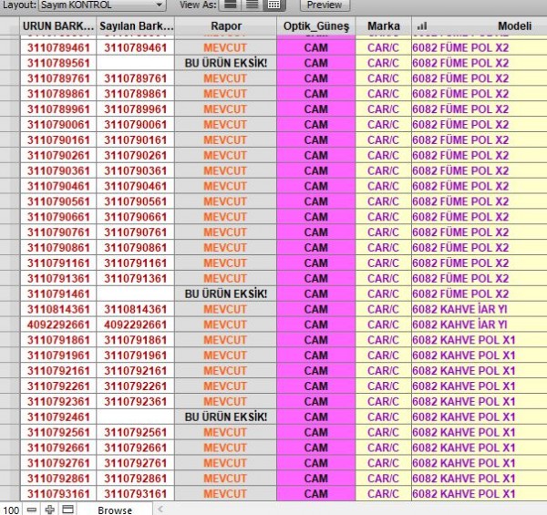Click the Preview button
This screenshot has height=515, width=547.
tap(325, 5)
